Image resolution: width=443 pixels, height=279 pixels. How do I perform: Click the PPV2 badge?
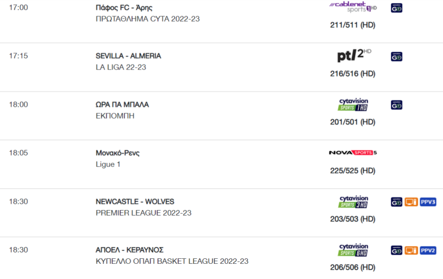pyautogui.click(x=428, y=251)
